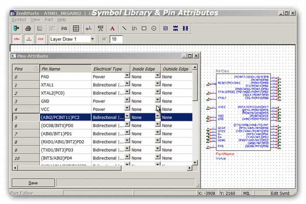Click Outside Edge None cell for GND

click(177, 101)
